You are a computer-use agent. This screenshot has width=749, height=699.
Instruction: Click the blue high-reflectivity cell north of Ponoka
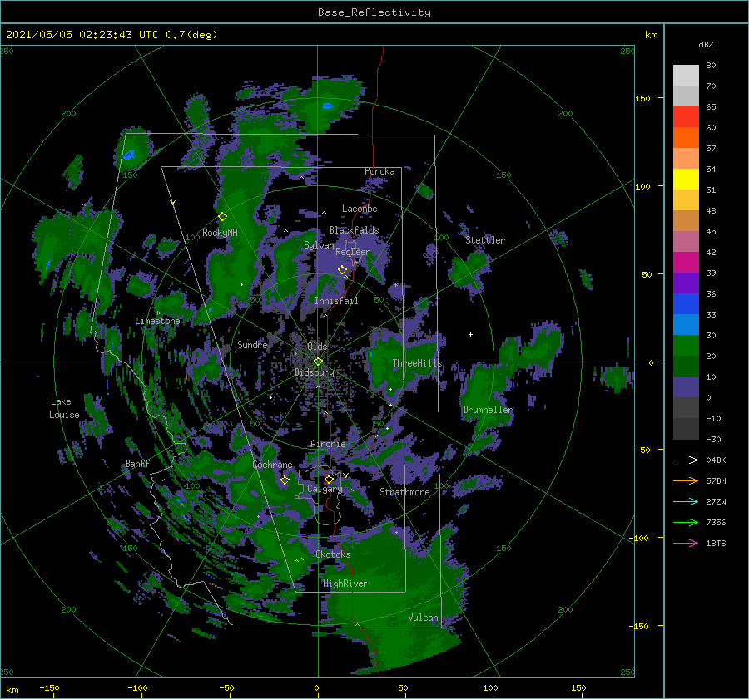click(328, 106)
